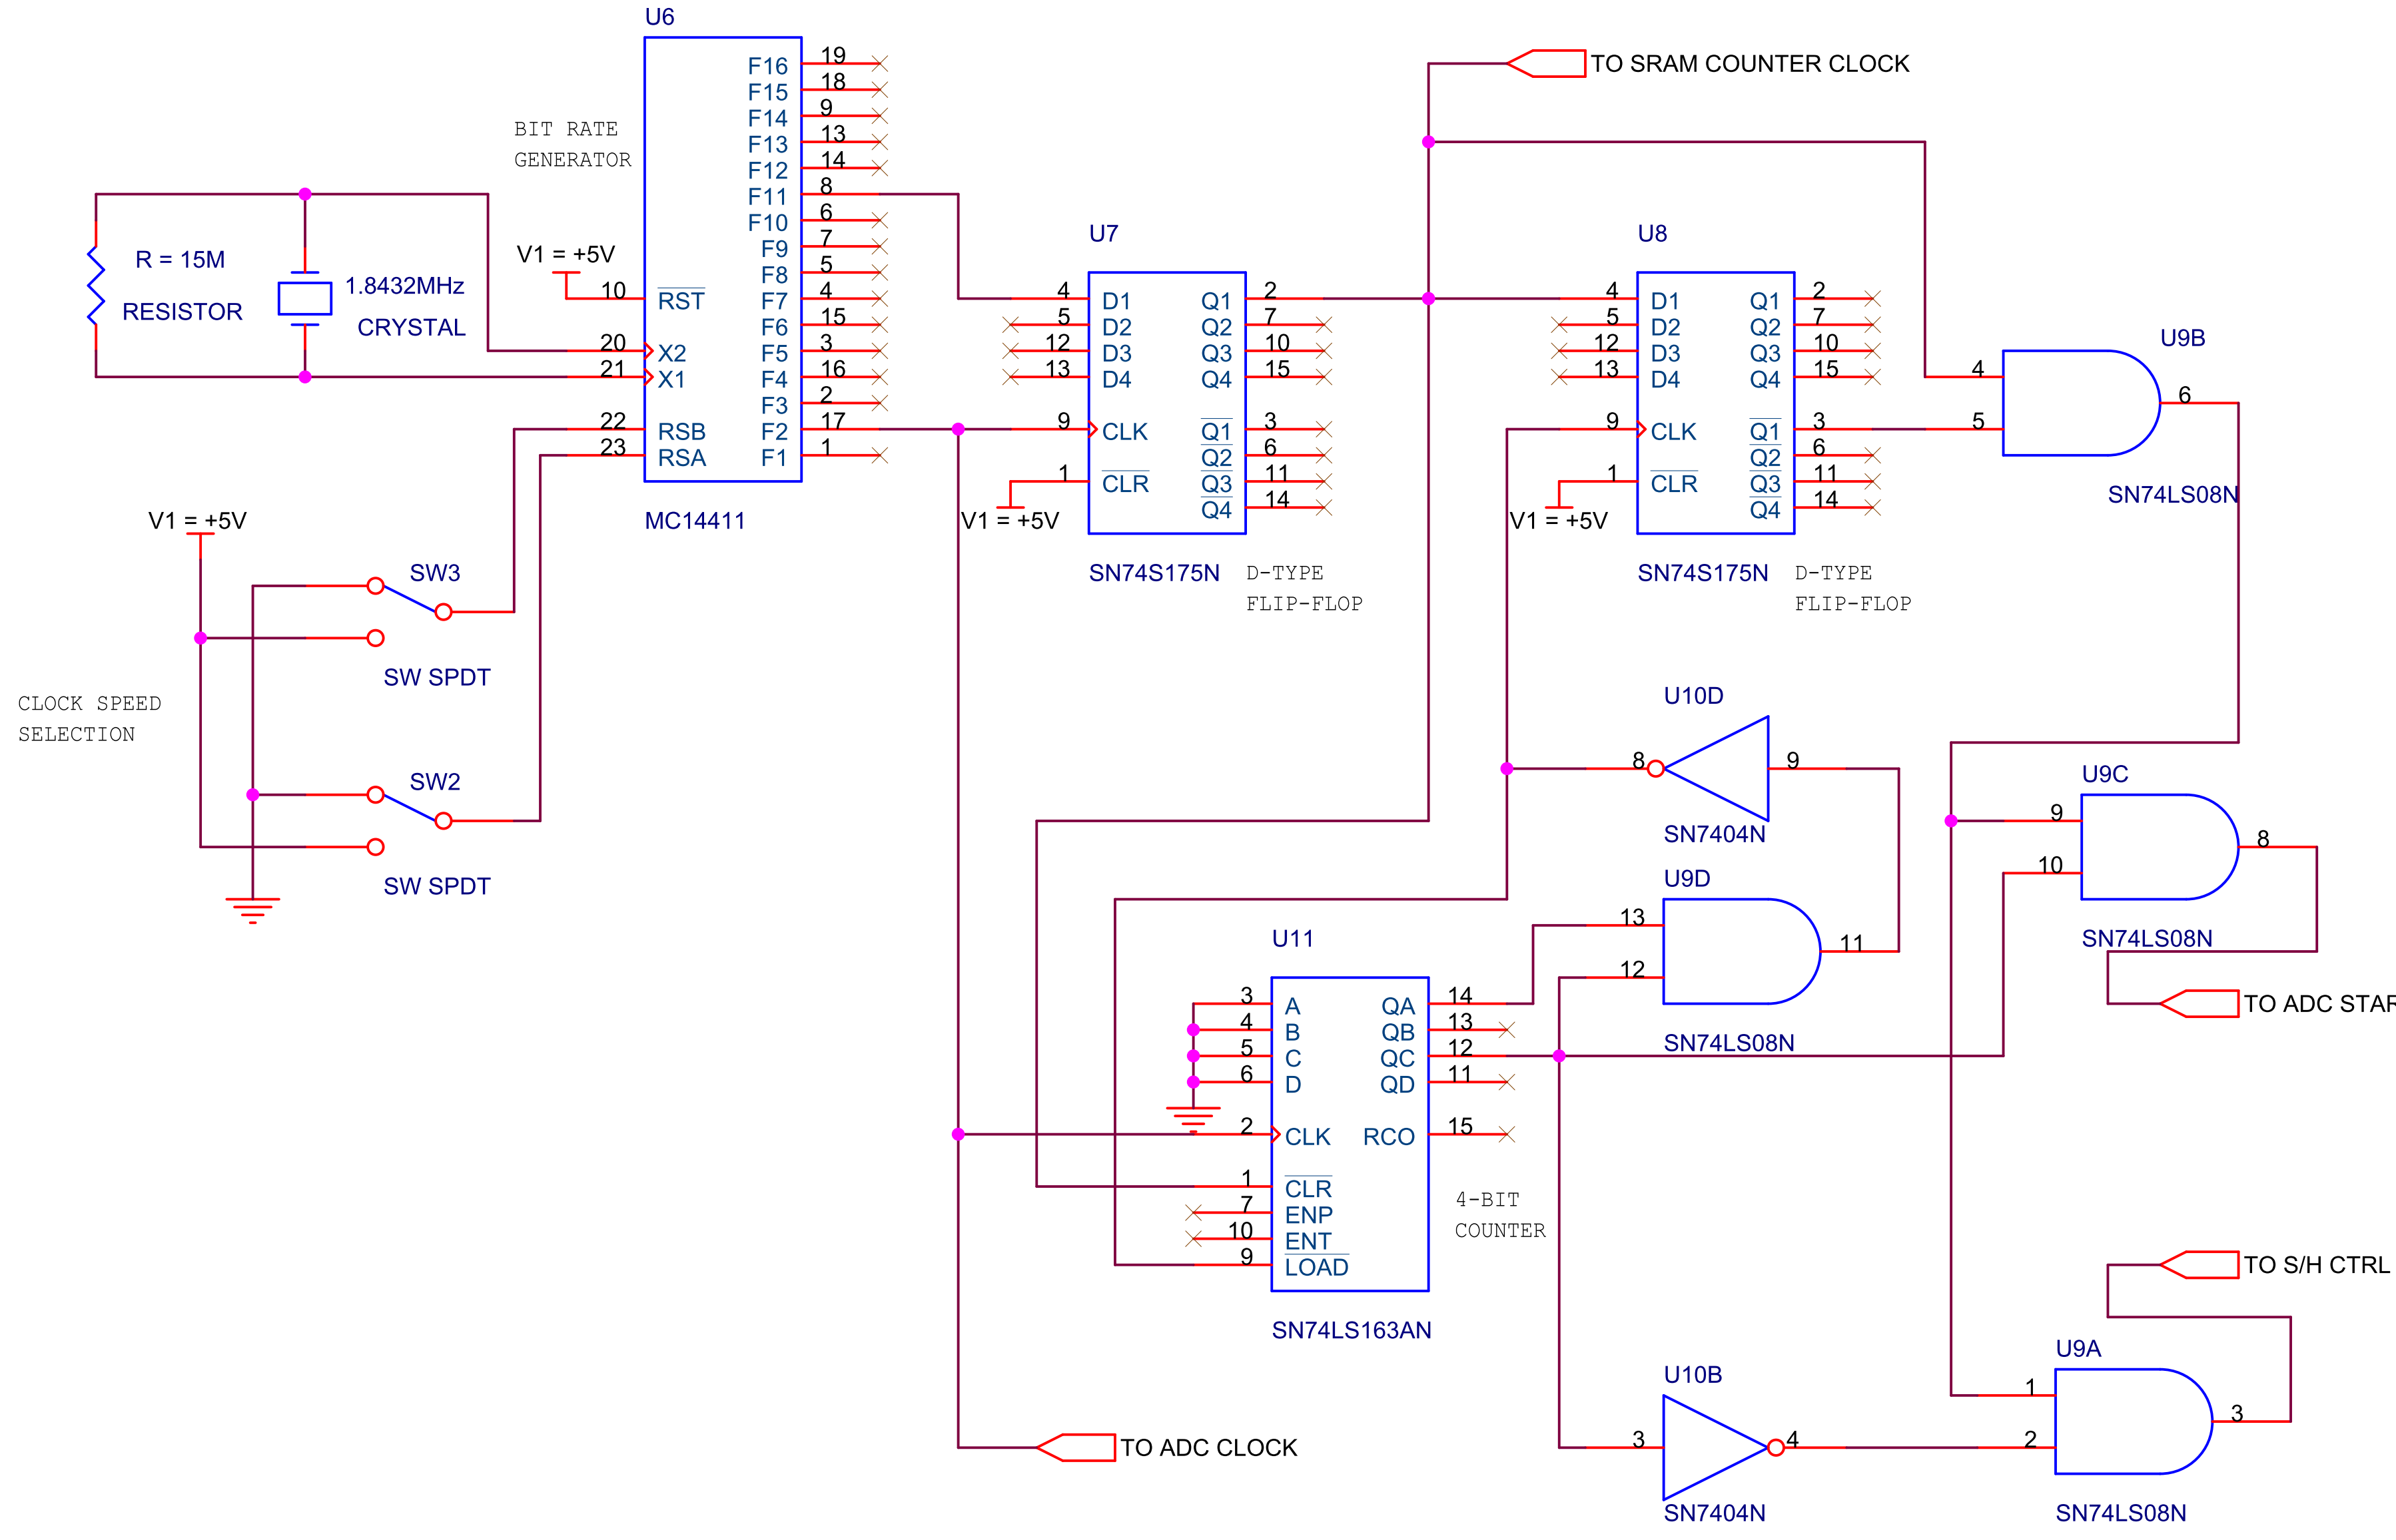Click the no-connect X on U6 F16 pin
2396x1540 pixels.
[879, 63]
